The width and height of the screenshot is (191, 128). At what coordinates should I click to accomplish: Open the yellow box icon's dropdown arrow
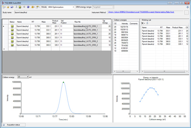tap(34, 7)
